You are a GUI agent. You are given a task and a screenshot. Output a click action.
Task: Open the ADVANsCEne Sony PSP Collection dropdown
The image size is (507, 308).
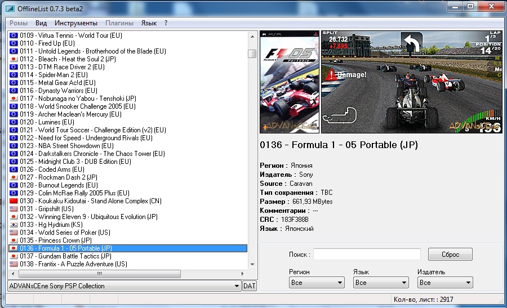coord(124,286)
